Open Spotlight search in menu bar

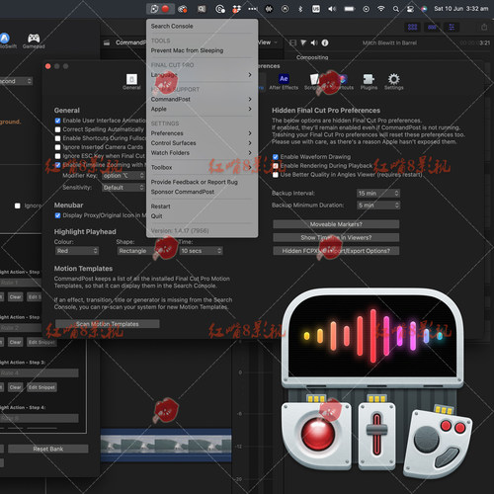pyautogui.click(x=396, y=9)
